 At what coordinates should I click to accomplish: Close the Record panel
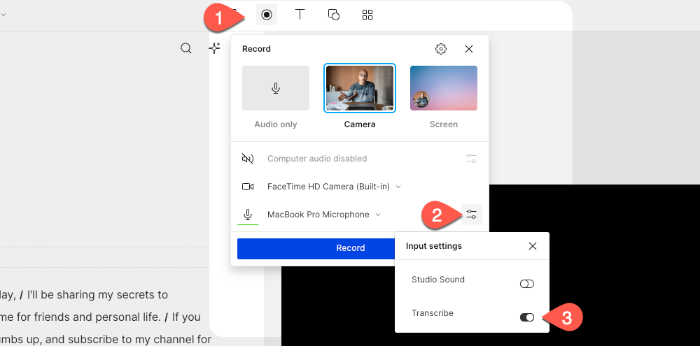coord(469,49)
